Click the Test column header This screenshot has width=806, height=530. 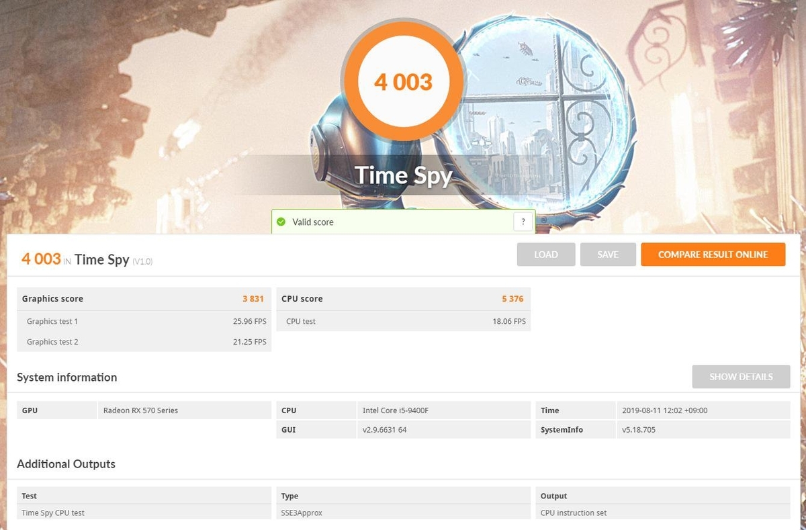pyautogui.click(x=144, y=496)
